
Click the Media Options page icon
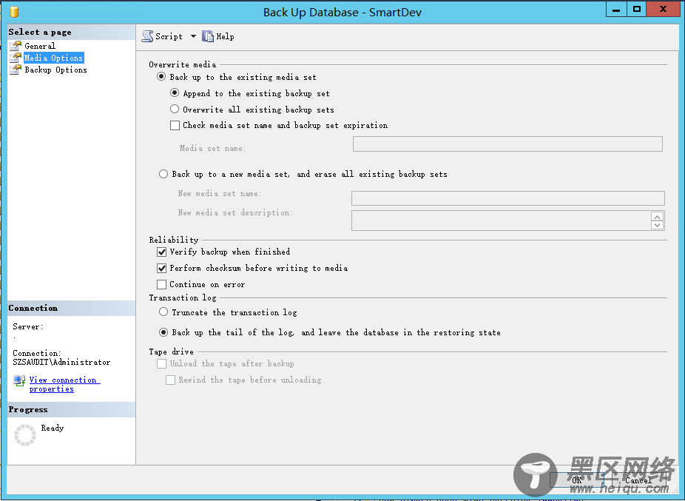coord(16,58)
